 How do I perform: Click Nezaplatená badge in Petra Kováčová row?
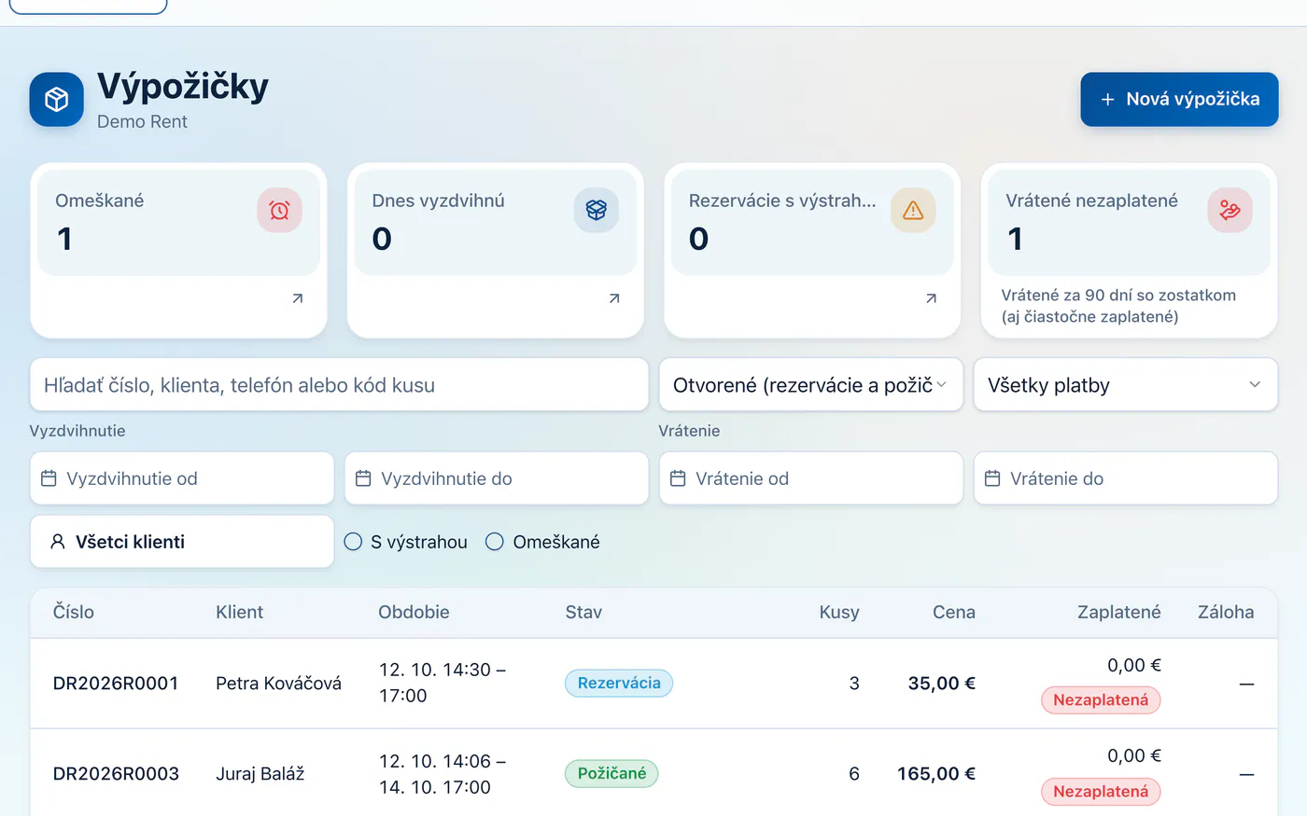point(1101,700)
